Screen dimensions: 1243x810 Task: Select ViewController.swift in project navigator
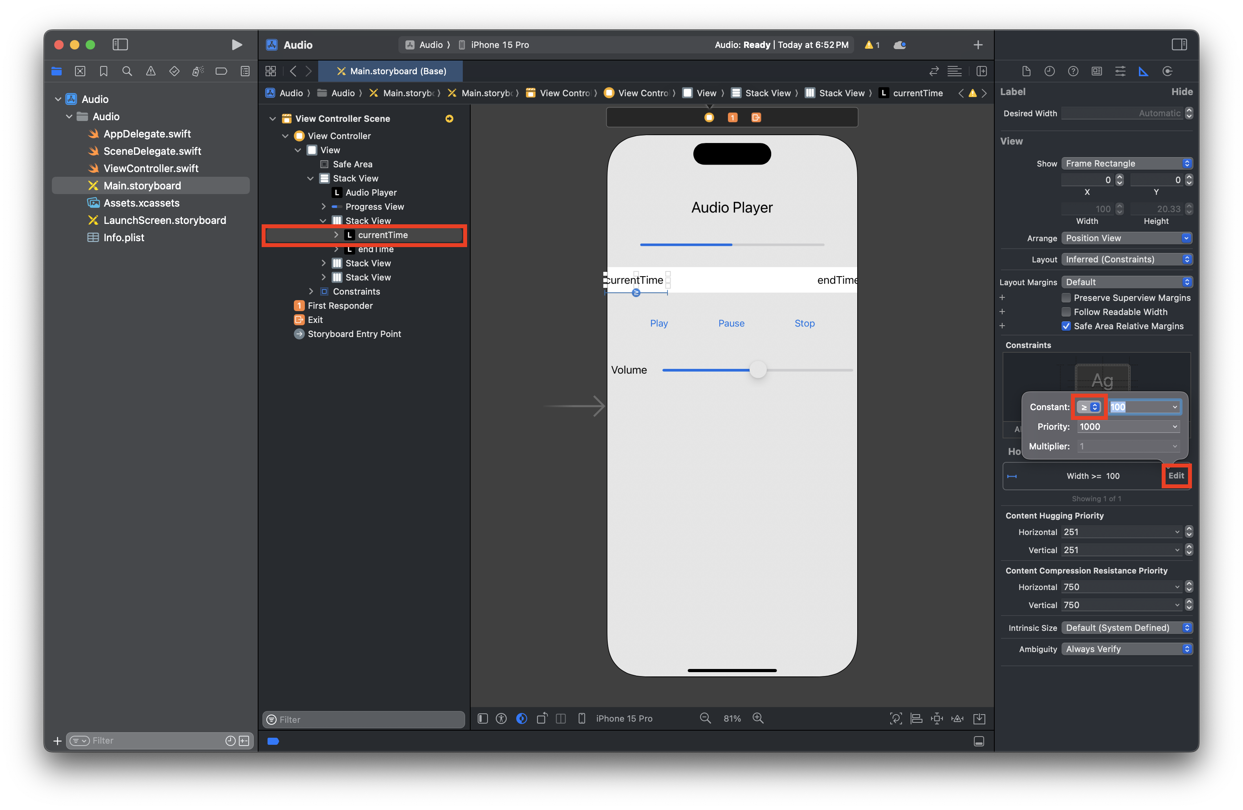150,168
